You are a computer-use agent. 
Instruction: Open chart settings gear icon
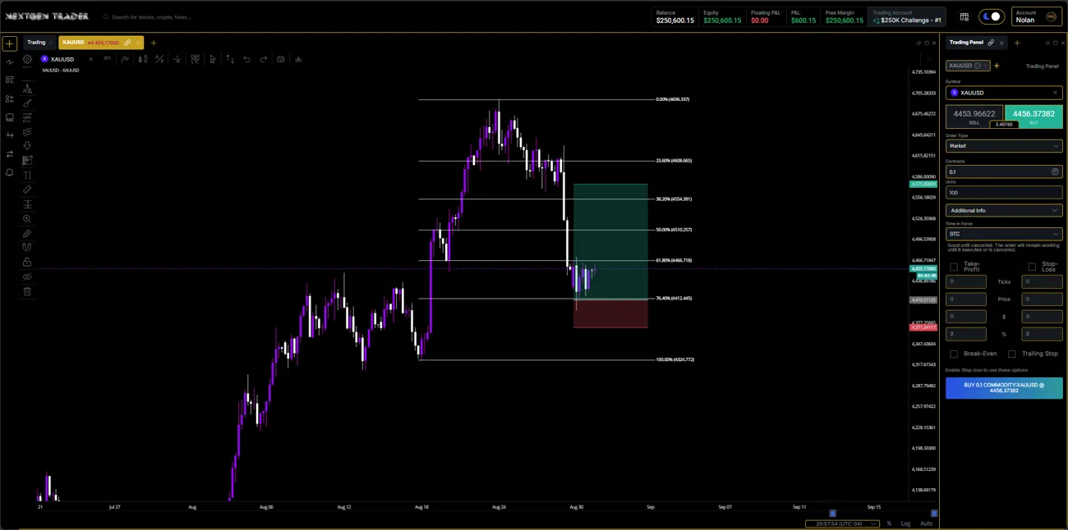(x=27, y=59)
